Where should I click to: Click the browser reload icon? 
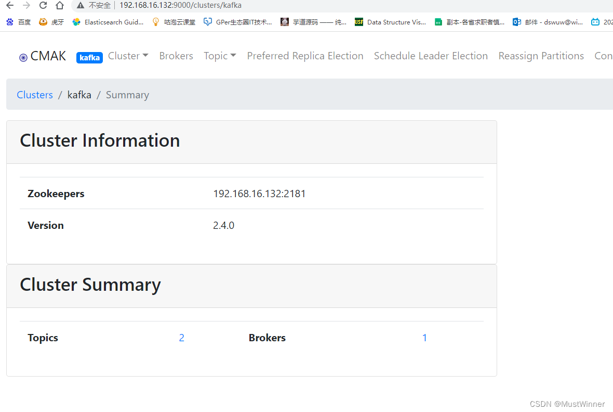pos(43,5)
